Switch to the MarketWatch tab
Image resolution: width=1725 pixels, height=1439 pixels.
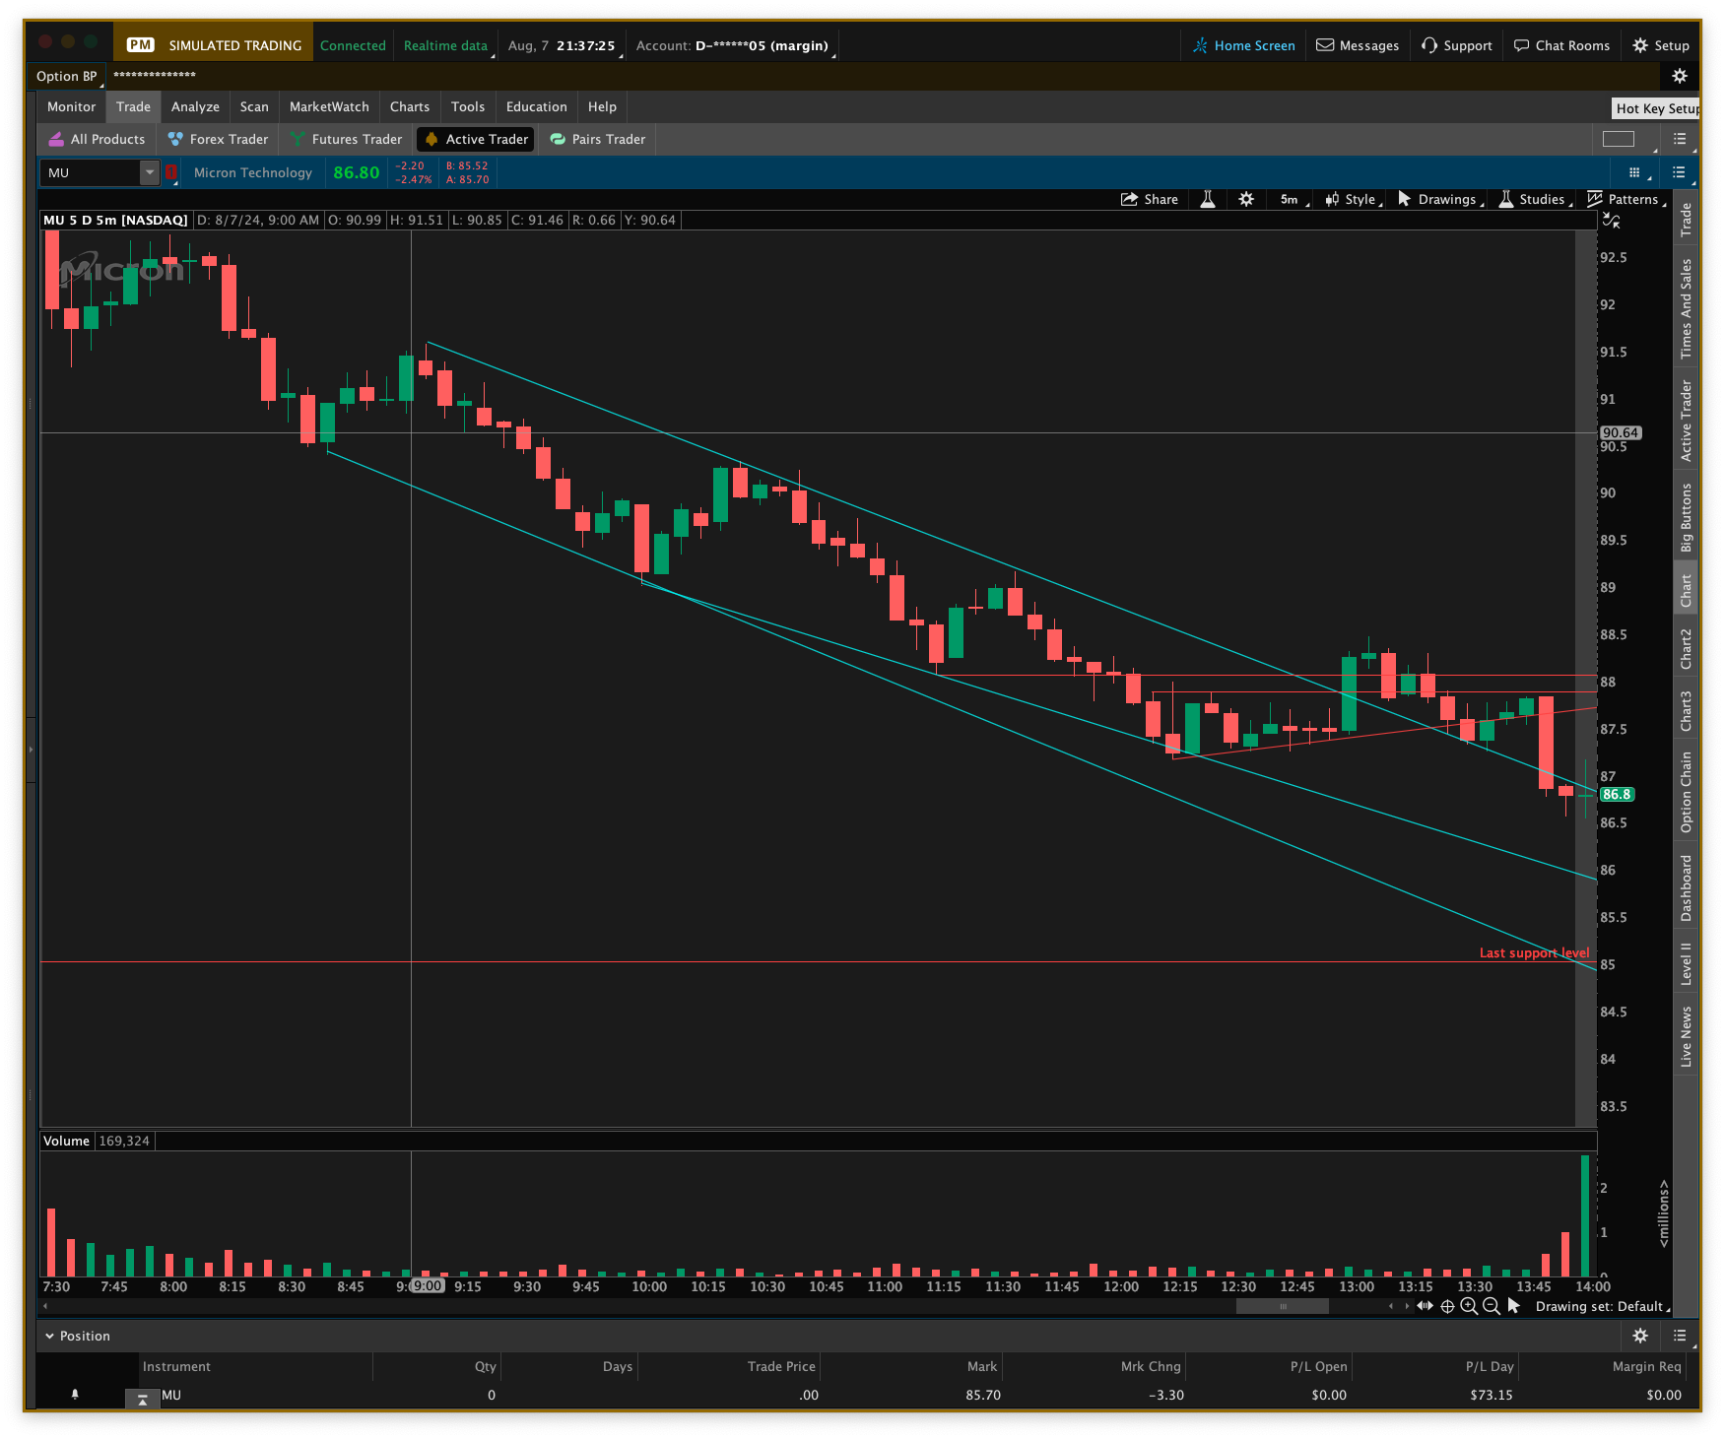tap(329, 106)
